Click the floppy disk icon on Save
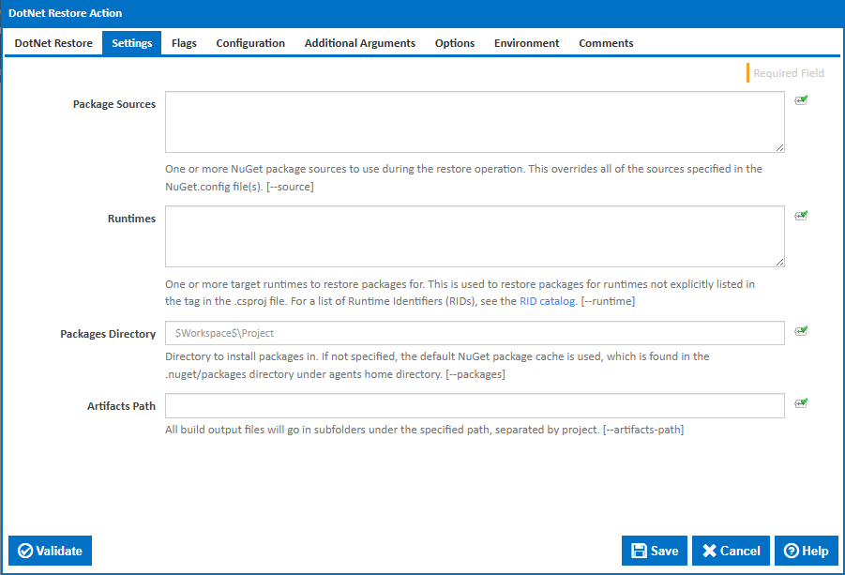 point(640,551)
